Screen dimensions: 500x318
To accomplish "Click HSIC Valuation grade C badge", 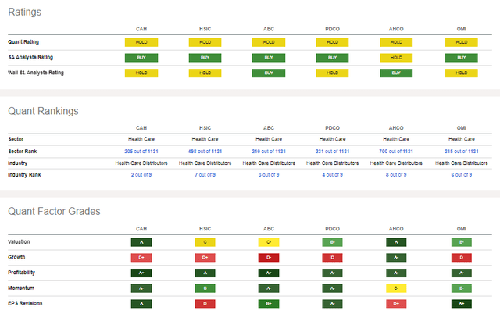I will click(x=205, y=242).
